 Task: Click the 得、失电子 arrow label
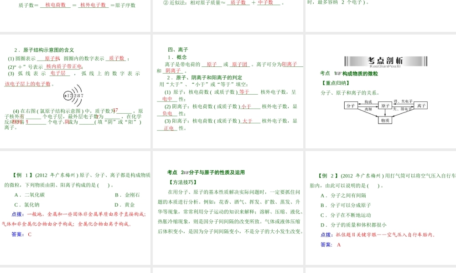pyautogui.click(x=403, y=101)
